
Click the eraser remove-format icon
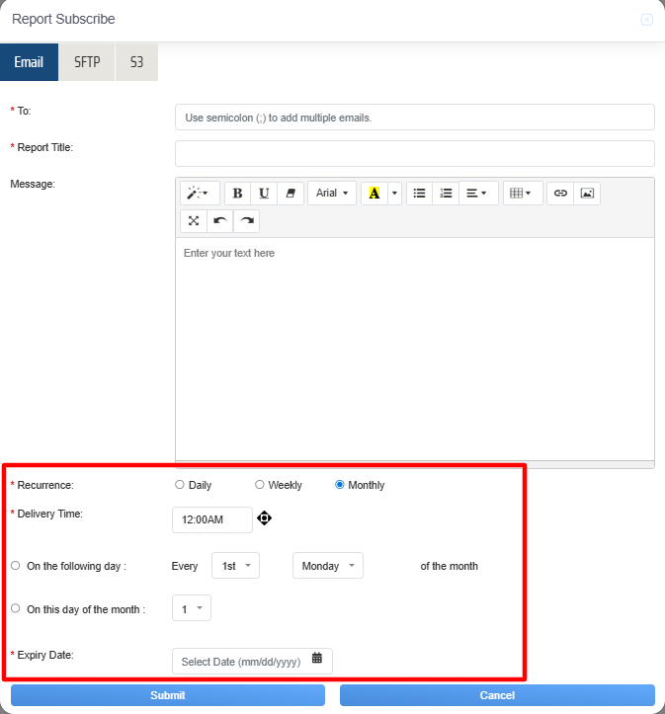tap(291, 194)
